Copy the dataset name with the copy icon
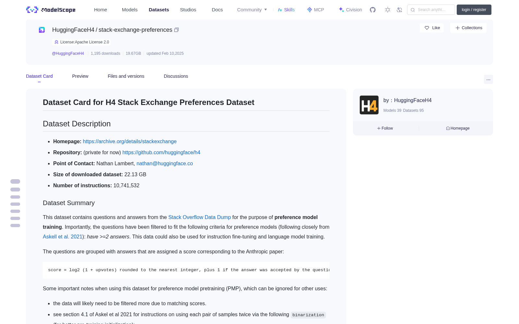The image size is (519, 324). [176, 30]
